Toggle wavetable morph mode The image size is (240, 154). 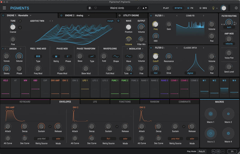tap(110, 21)
